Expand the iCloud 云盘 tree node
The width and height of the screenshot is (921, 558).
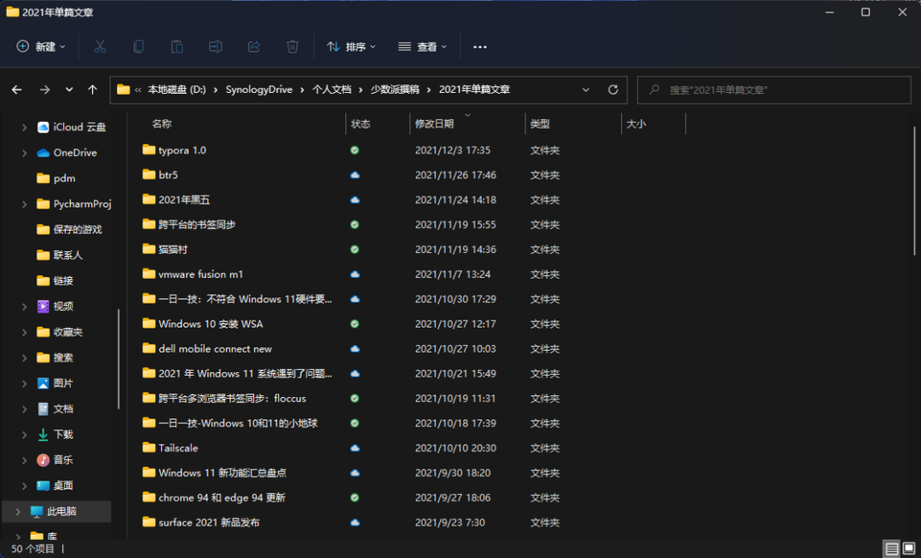(24, 127)
